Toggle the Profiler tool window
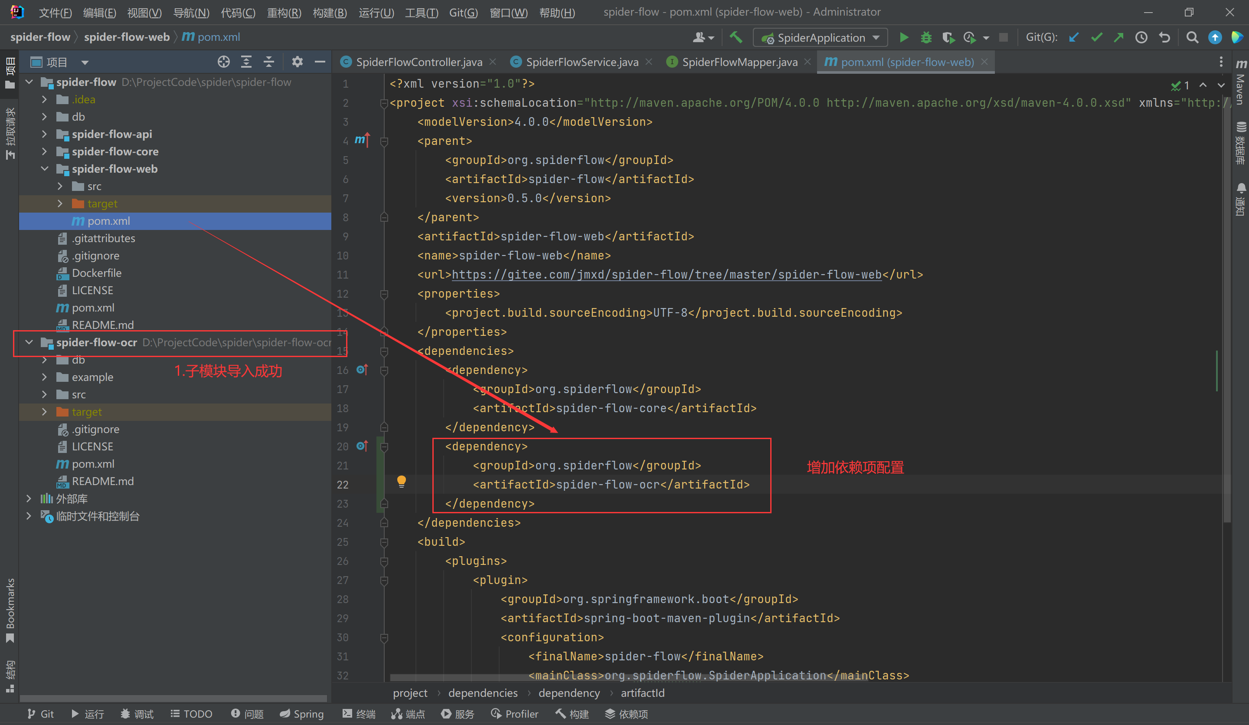 [514, 714]
